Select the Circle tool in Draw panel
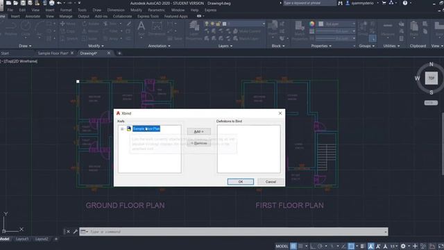The height and width of the screenshot is (250, 444). [26, 28]
